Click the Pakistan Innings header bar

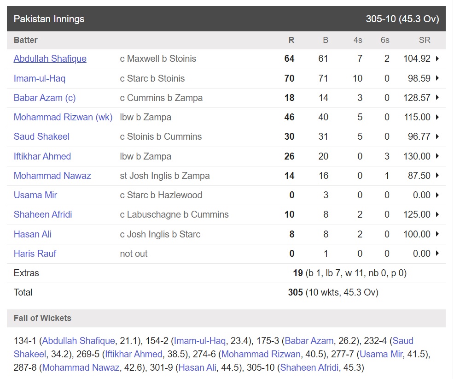226,19
